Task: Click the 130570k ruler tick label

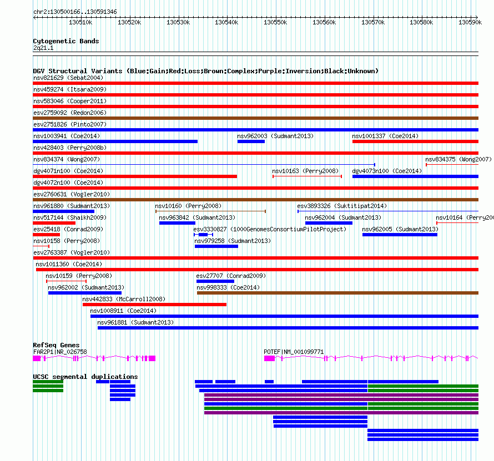Action: (x=373, y=22)
